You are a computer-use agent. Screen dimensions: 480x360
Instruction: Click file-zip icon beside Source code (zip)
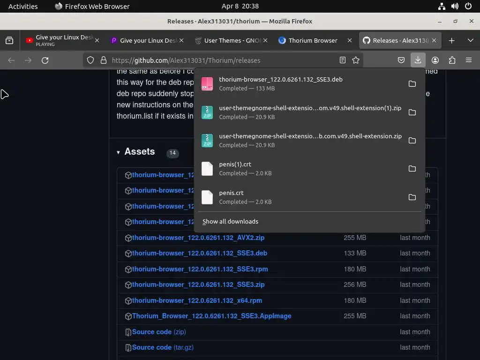pyautogui.click(x=128, y=332)
